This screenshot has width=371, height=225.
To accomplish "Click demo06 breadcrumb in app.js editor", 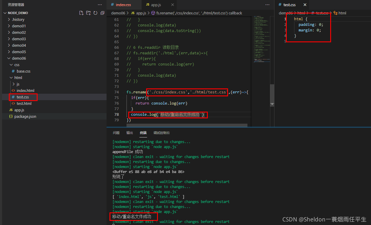I will (118, 13).
